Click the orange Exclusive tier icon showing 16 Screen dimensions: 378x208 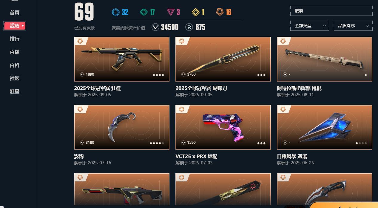click(220, 12)
